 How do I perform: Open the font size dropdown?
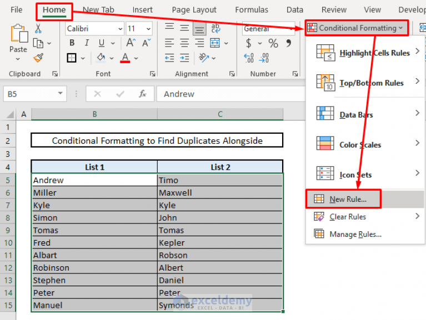[148, 29]
